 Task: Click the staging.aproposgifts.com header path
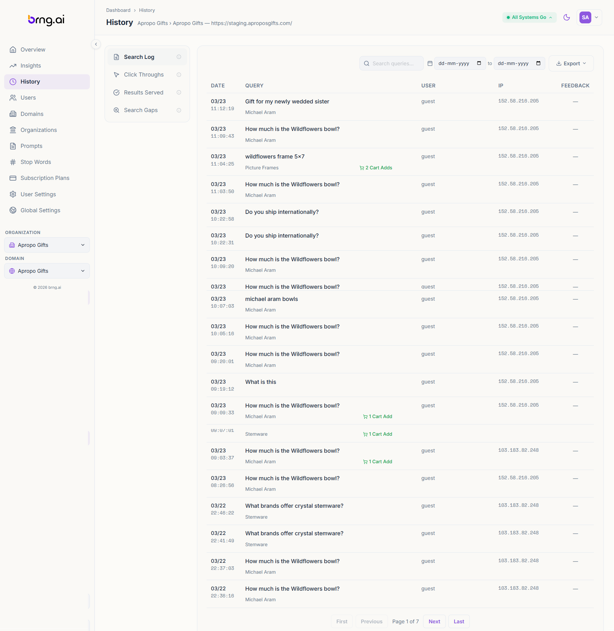click(252, 23)
